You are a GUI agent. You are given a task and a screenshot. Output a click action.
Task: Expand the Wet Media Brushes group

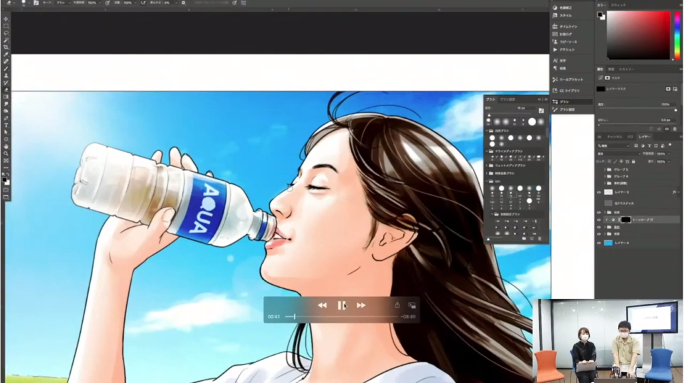point(487,165)
